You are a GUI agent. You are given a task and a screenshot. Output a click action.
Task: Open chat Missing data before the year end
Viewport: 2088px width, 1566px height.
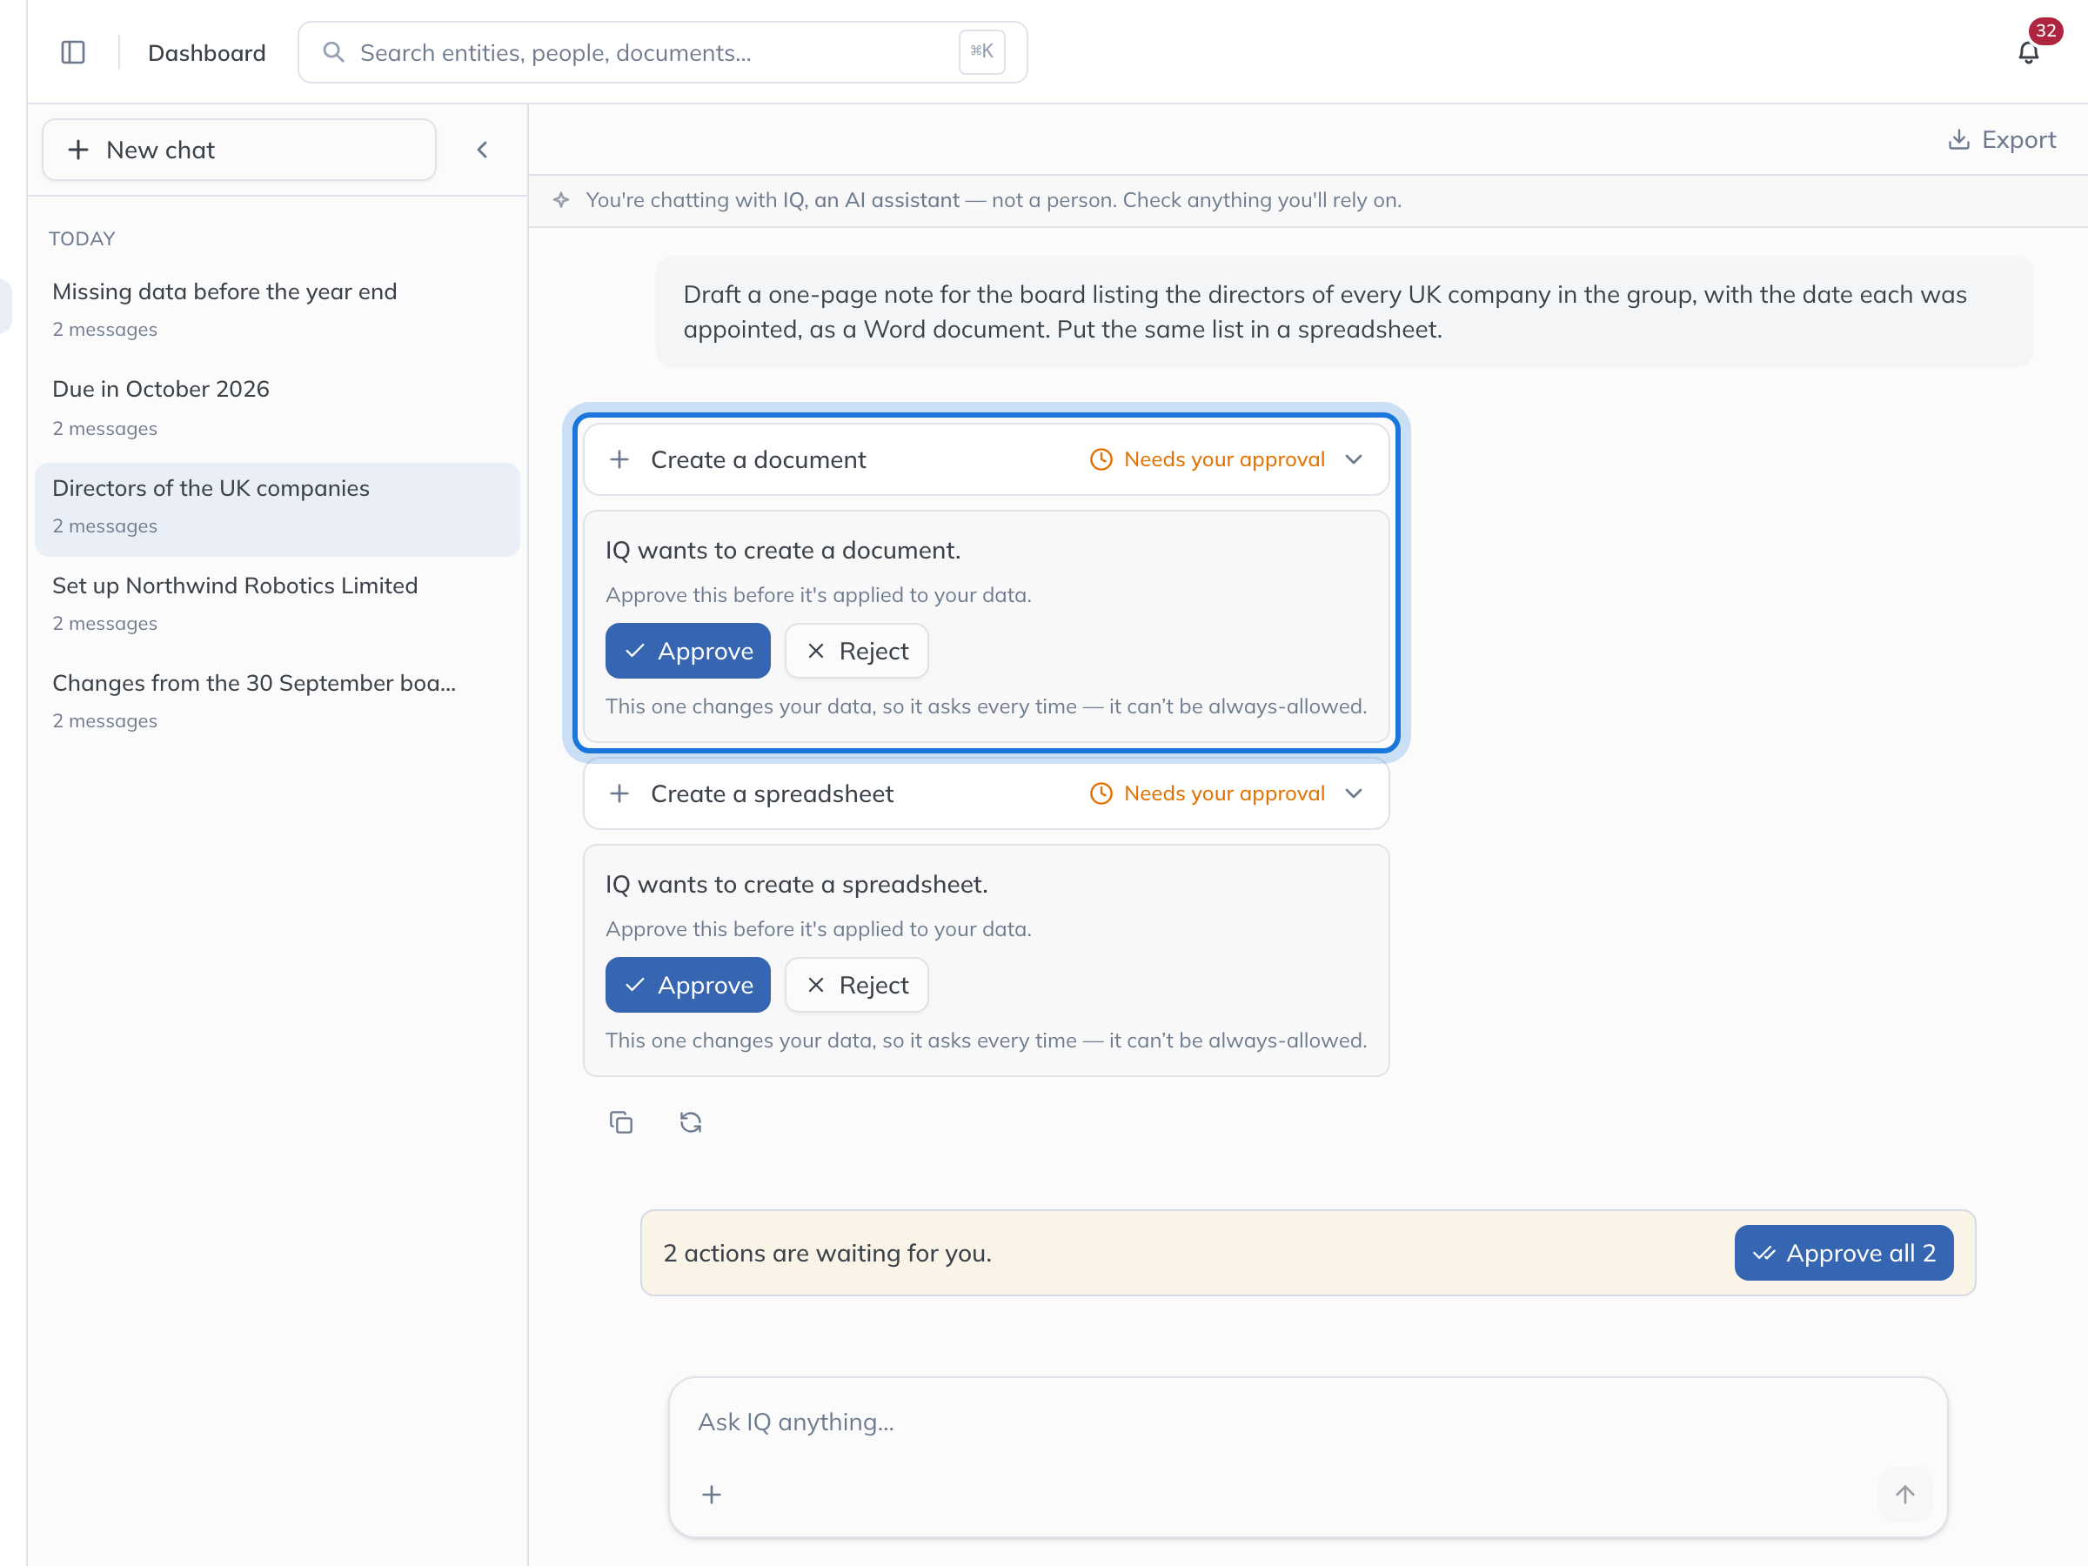click(x=276, y=309)
